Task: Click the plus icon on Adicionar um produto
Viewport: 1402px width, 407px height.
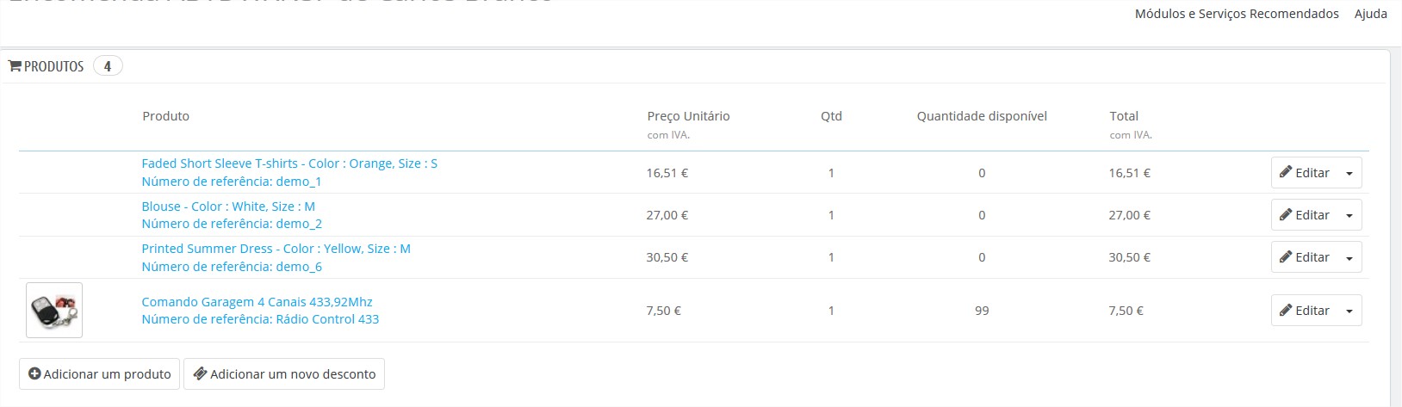Action: [x=34, y=374]
